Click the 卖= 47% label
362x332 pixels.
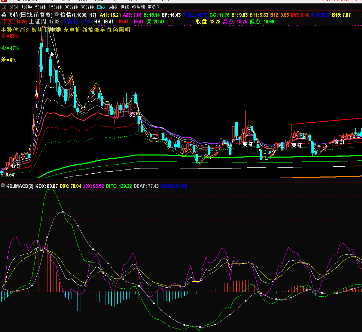(10, 48)
